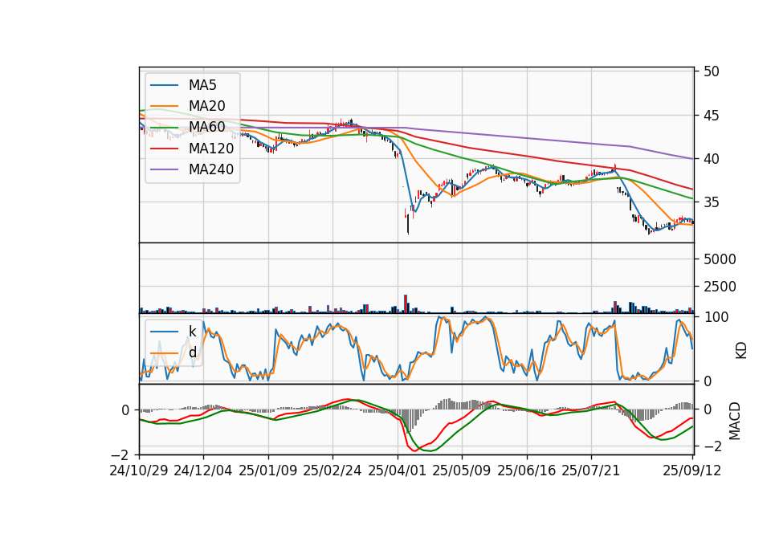Viewport: 771px width, 554px height.
Task: Click the lowest candlestick wick in April
Action: (408, 224)
